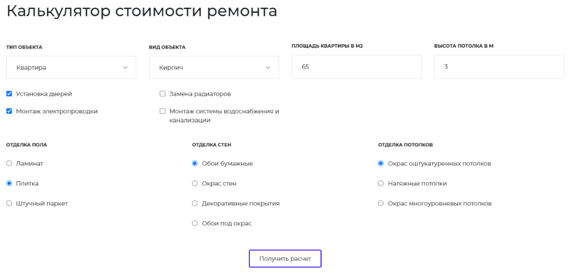
Task: Click the Высота потолка в м input
Action: (499, 67)
